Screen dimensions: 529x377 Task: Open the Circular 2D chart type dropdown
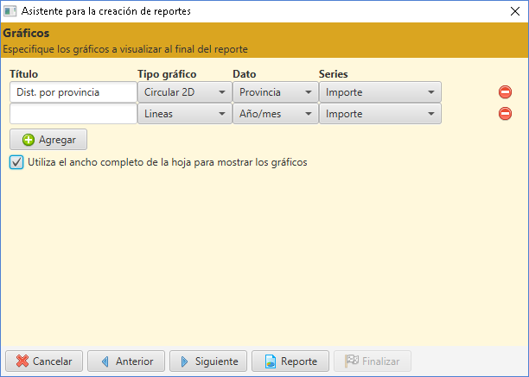pyautogui.click(x=185, y=92)
